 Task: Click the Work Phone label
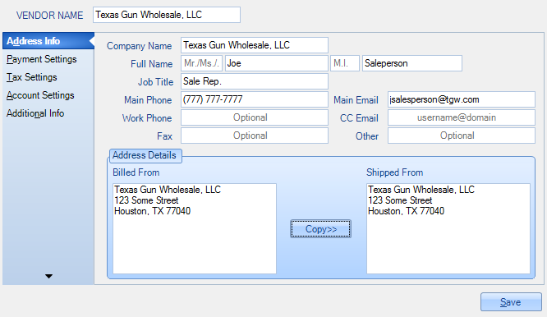pyautogui.click(x=147, y=118)
